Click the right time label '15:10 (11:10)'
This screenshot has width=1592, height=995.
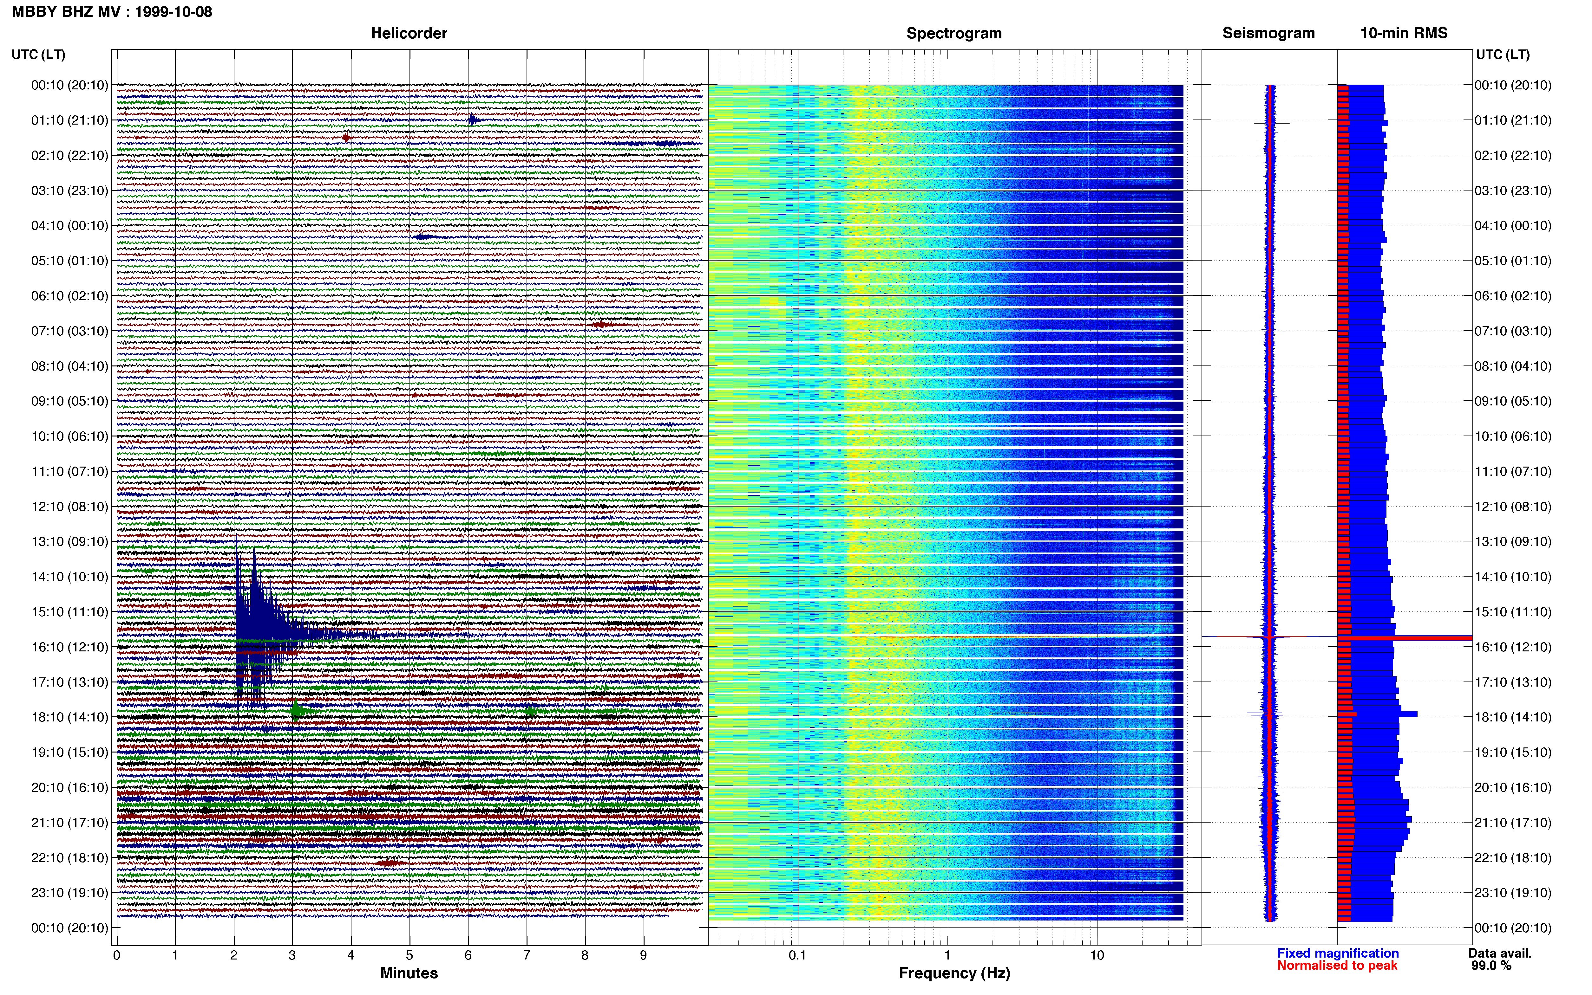coord(1513,612)
